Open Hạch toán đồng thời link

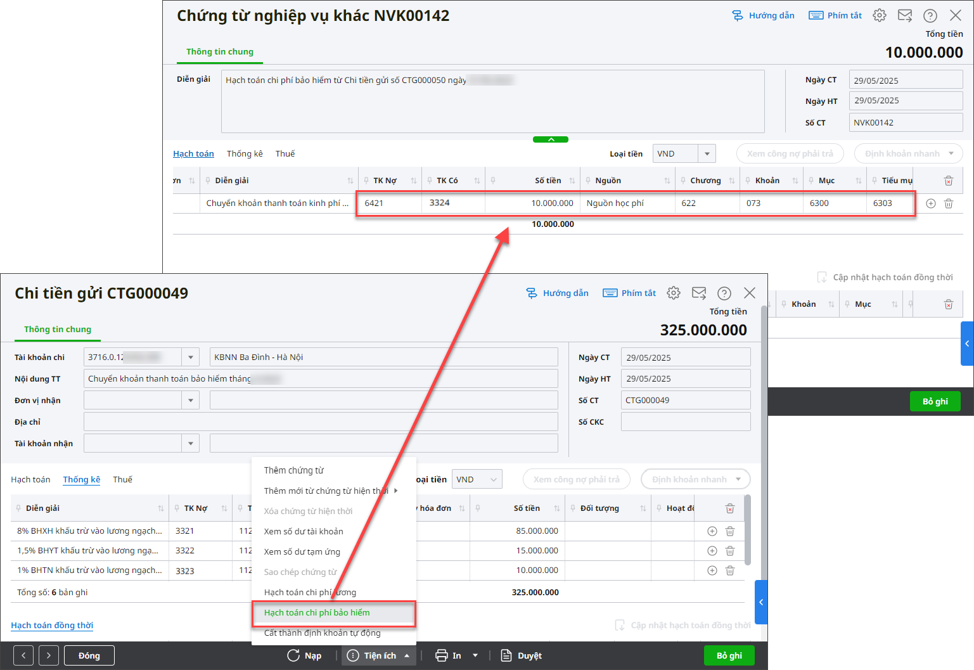pos(52,625)
